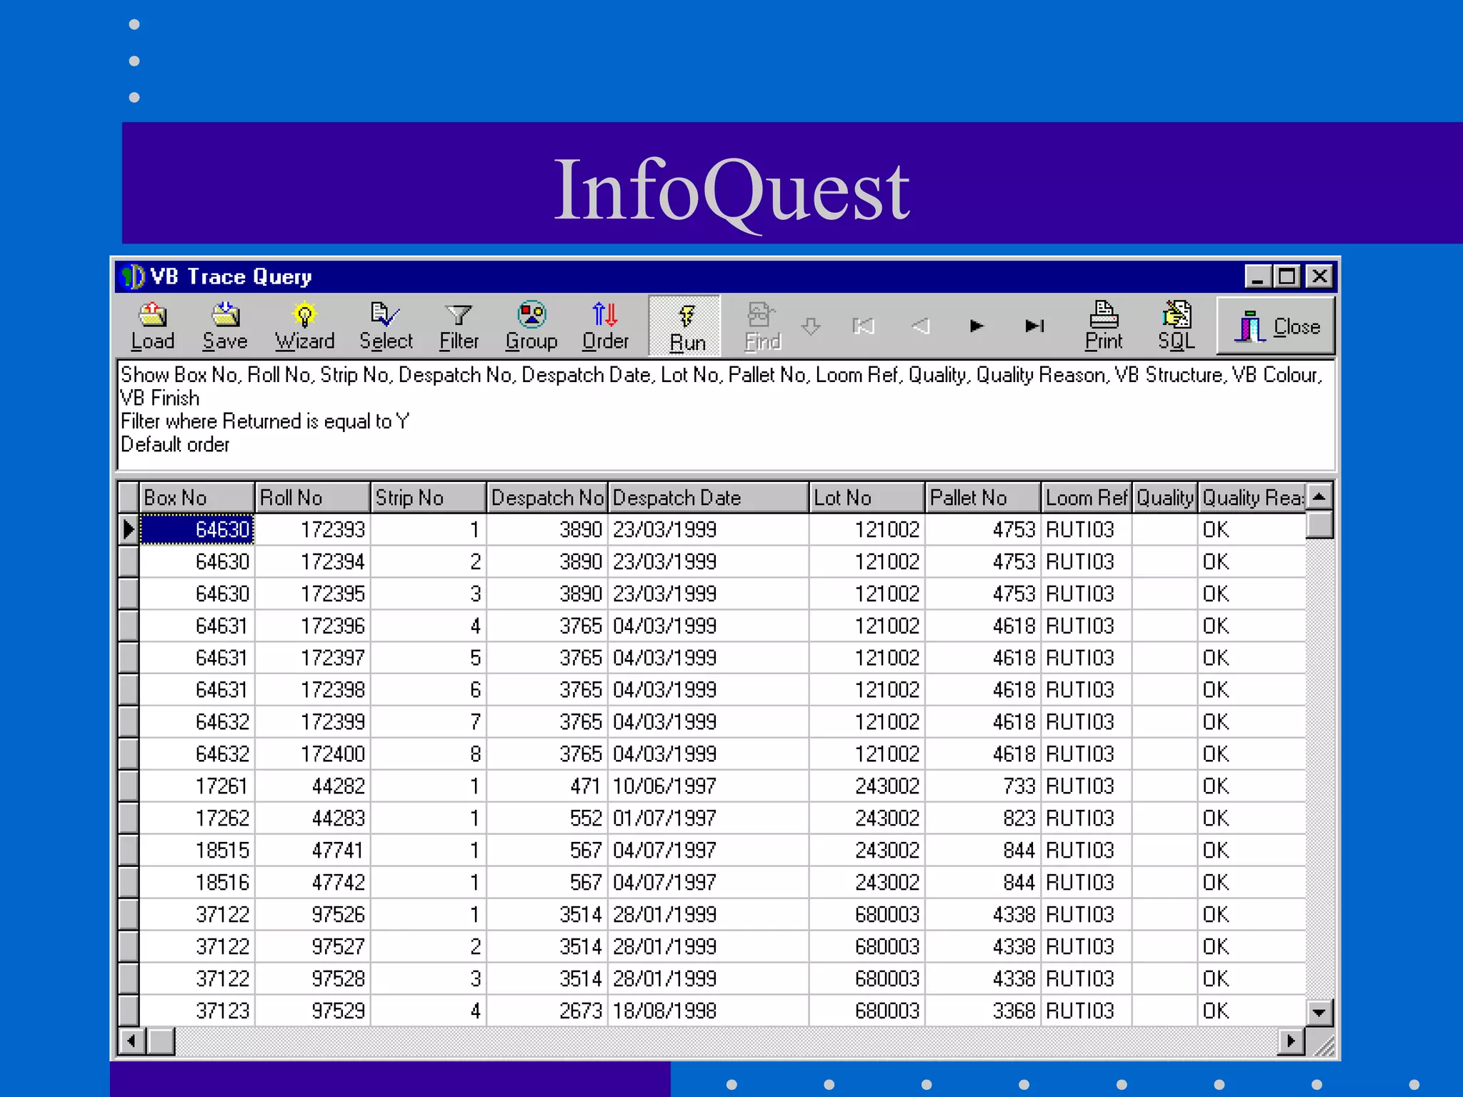This screenshot has height=1097, width=1463.
Task: Select Pallet No cell 733
Action: 982,786
